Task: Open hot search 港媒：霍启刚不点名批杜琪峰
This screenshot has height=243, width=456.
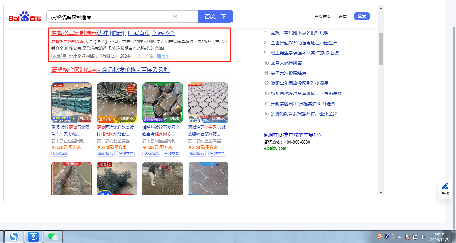Action: tap(300, 33)
